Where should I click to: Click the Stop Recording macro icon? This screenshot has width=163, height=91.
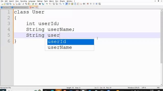pos(91,4)
